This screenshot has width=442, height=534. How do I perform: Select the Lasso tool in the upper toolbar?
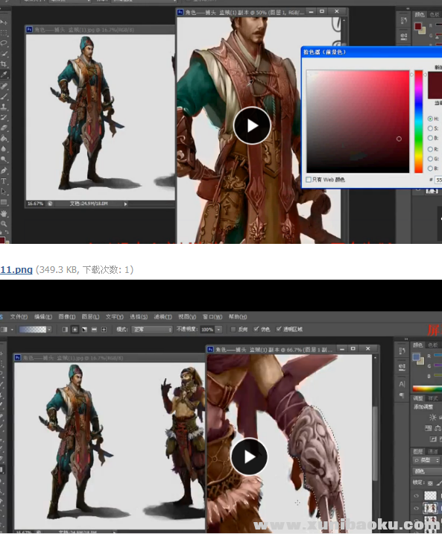4,43
